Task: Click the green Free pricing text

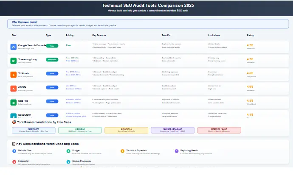Action: 68,45
